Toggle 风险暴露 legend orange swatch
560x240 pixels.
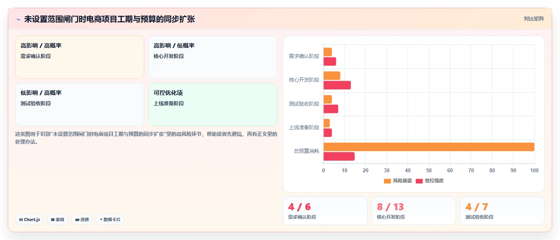tap(387, 181)
